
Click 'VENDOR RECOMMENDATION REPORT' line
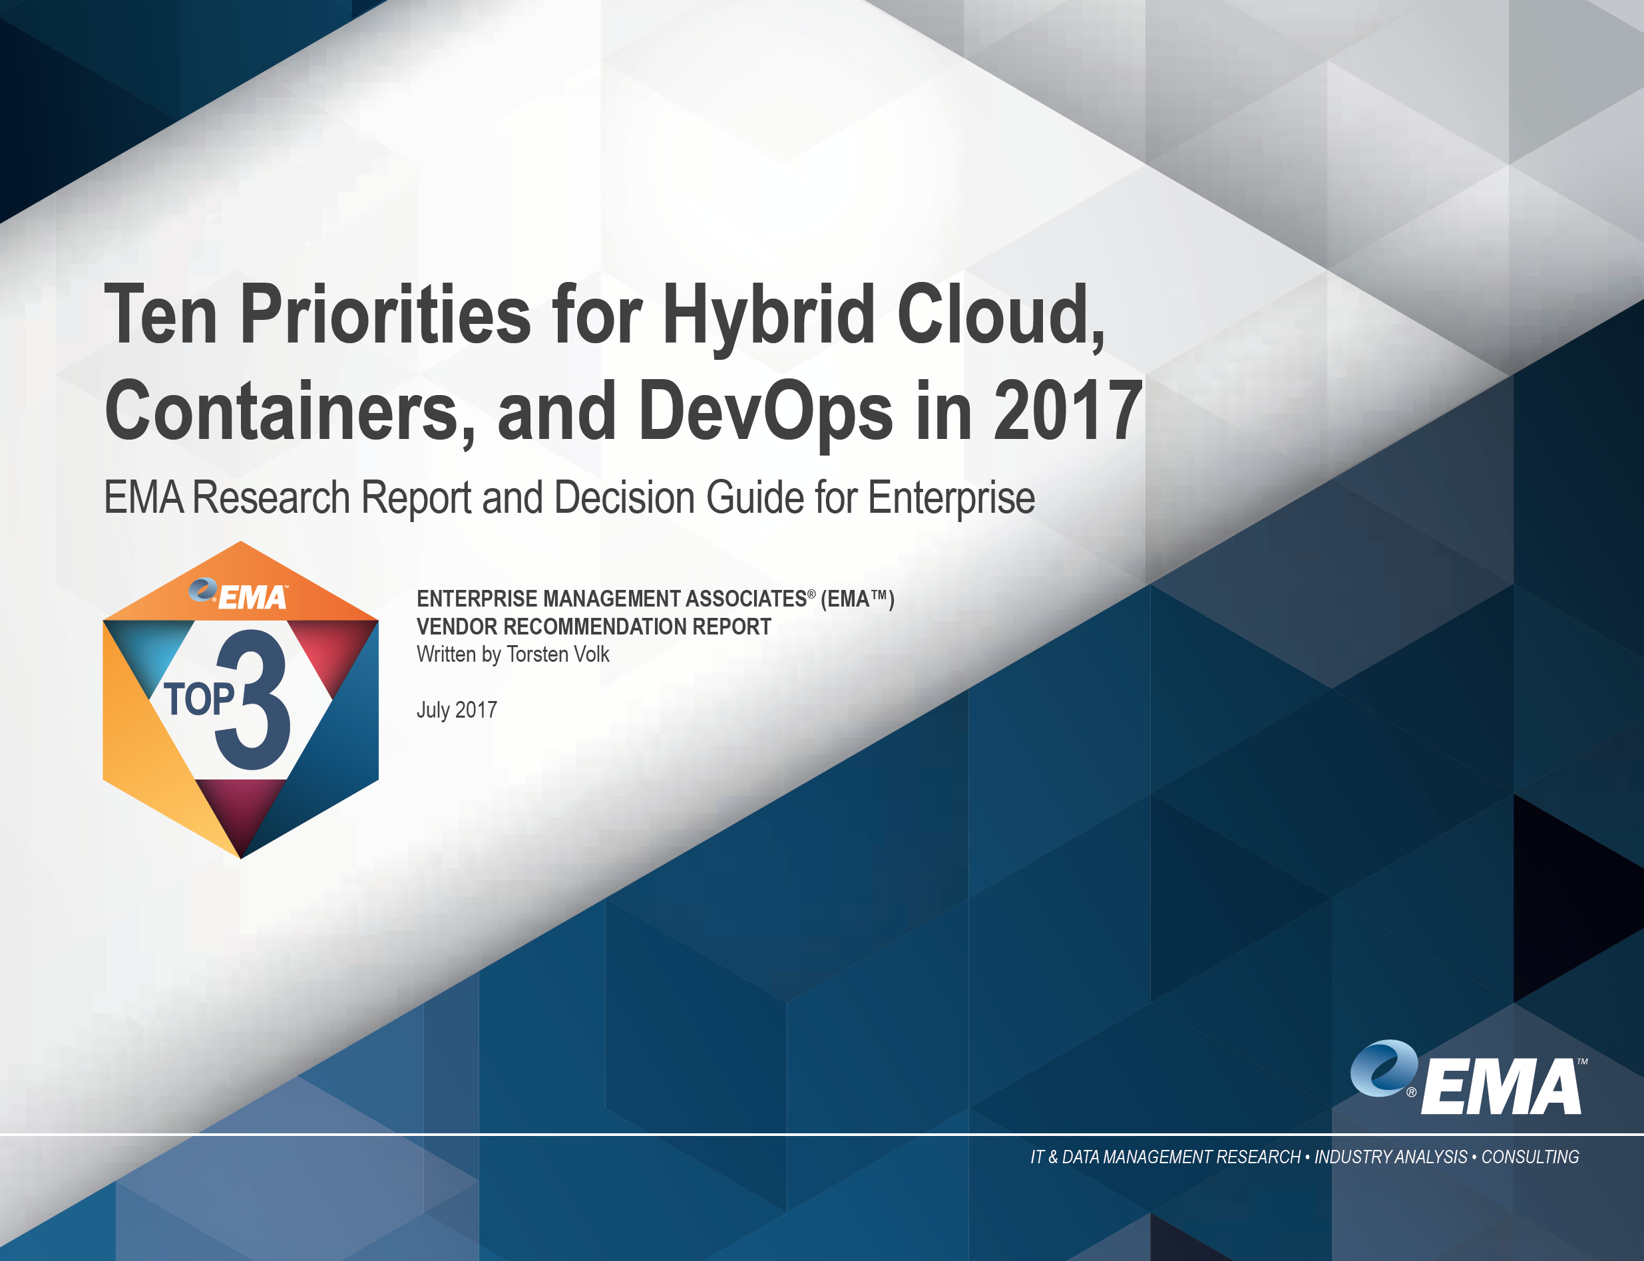594,627
